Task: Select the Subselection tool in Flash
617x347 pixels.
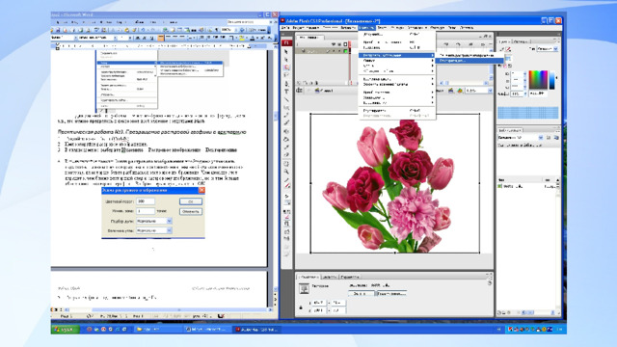Action: click(286, 60)
